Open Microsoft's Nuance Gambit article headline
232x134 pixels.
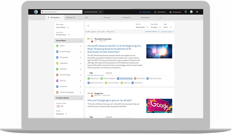coord(114,49)
